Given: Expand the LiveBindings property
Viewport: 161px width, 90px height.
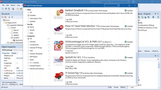Looking at the screenshot, I should pos(3,70).
